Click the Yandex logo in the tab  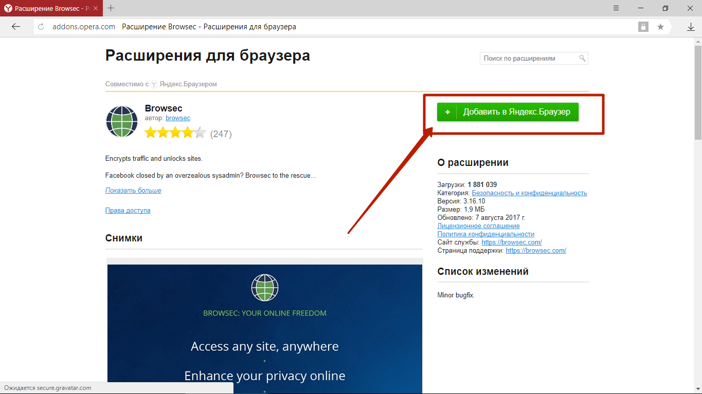pos(8,8)
